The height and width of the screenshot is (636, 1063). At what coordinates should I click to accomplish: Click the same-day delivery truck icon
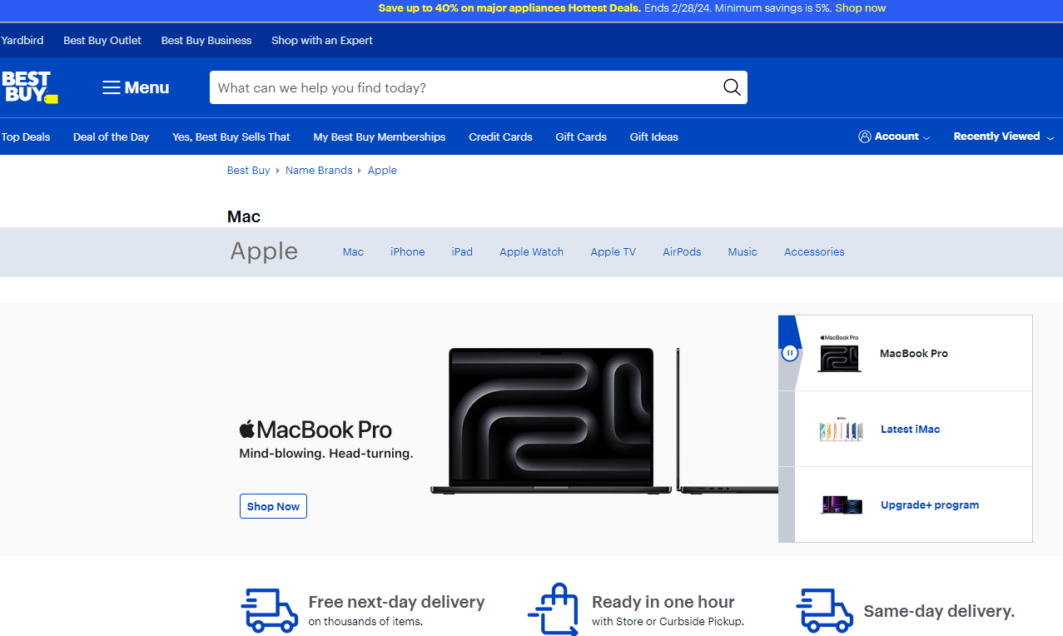coord(824,611)
